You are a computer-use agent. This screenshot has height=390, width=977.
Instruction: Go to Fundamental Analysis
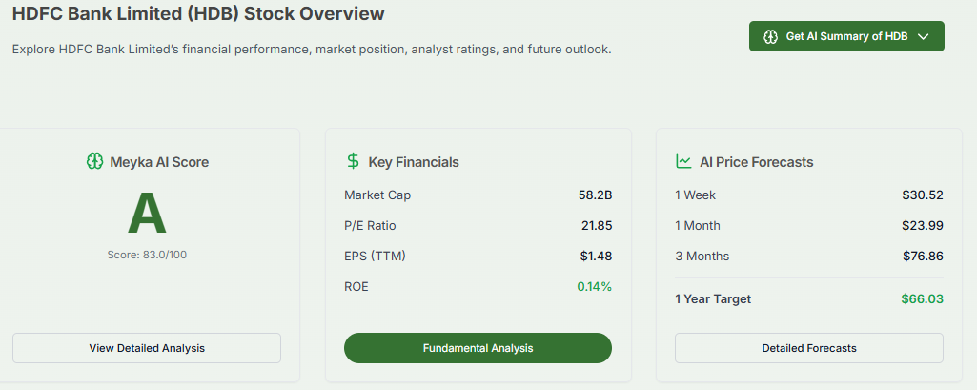(x=478, y=348)
